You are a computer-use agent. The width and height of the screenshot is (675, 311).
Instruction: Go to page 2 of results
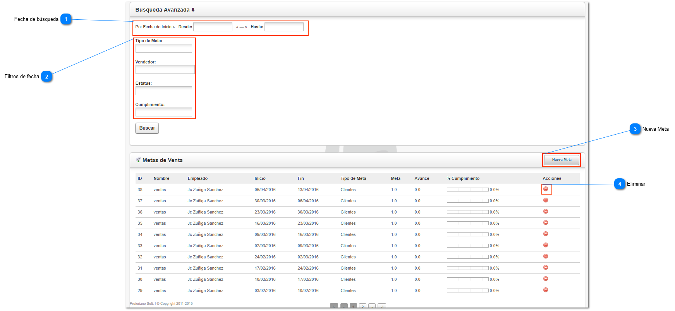coord(362,306)
